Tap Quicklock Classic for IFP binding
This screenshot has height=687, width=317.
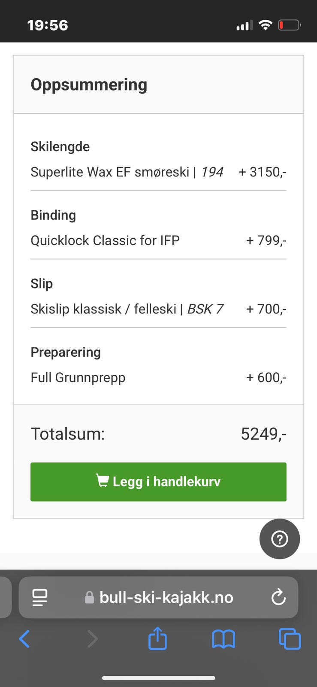(x=105, y=240)
